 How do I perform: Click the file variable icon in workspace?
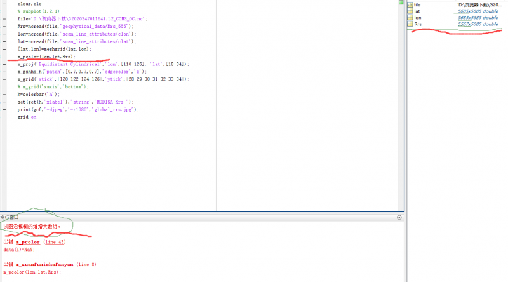[x=410, y=4]
